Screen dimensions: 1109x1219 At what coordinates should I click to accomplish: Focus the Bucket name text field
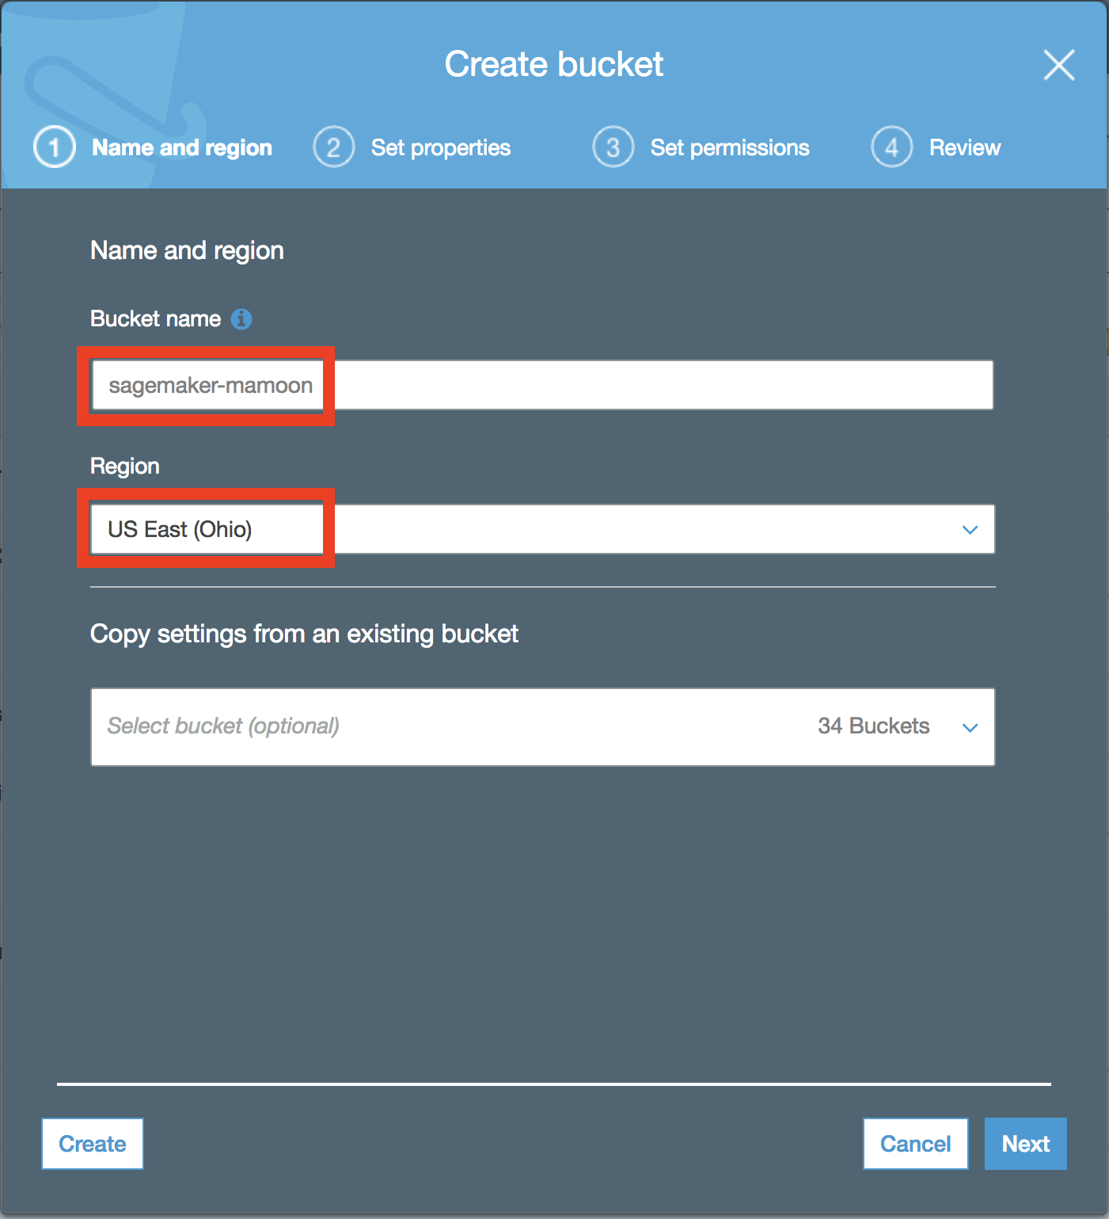[542, 385]
